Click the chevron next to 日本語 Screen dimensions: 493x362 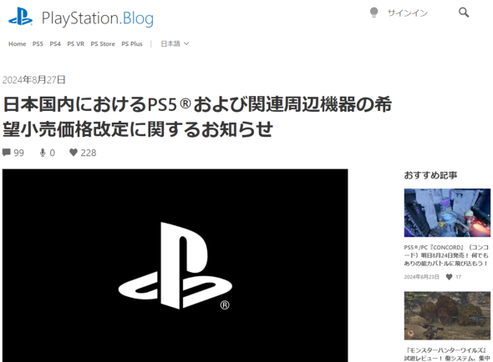[186, 44]
